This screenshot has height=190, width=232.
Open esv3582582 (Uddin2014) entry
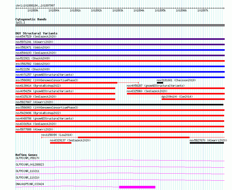[x=33, y=64]
